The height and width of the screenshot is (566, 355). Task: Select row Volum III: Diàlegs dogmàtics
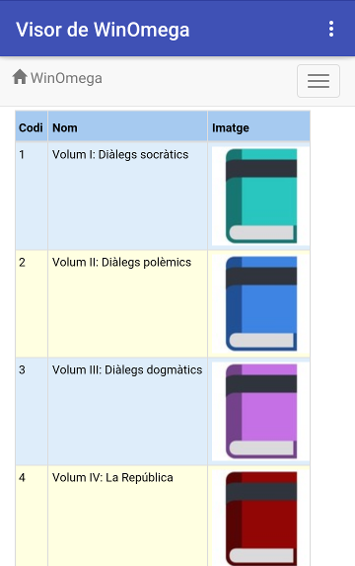[x=163, y=411]
